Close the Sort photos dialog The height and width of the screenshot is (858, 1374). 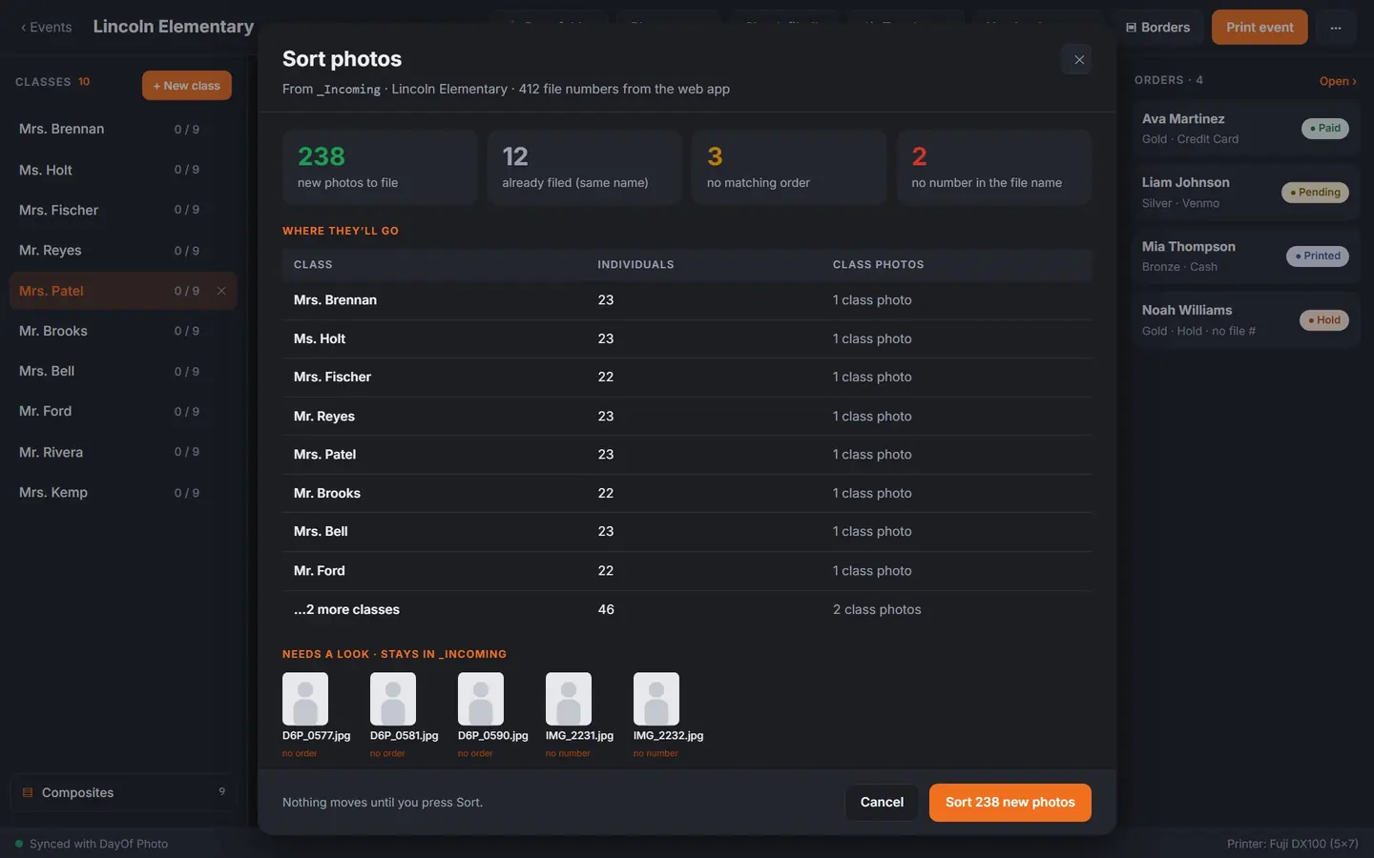coord(1078,59)
